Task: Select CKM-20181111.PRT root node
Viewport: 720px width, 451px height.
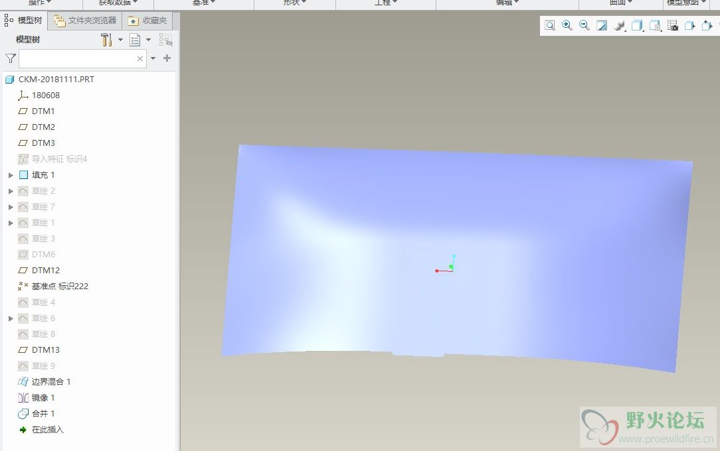Action: [x=56, y=80]
